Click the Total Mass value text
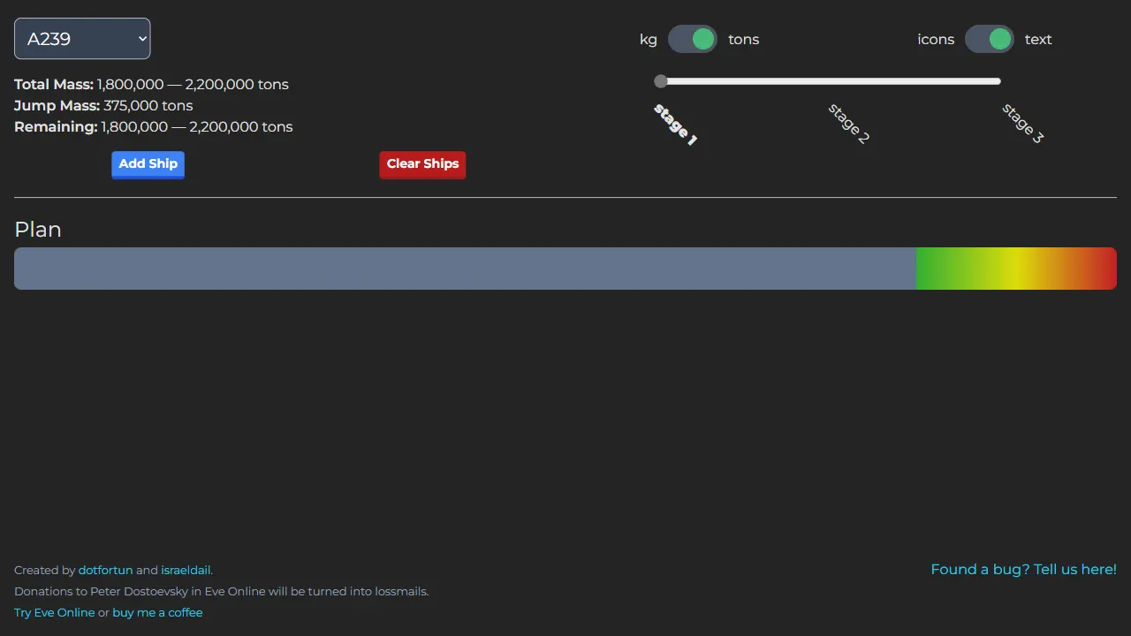 (x=193, y=85)
